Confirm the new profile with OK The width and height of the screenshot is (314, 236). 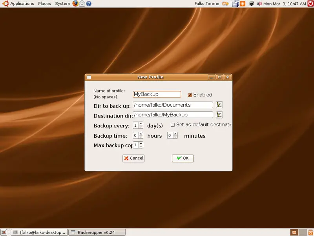click(183, 159)
